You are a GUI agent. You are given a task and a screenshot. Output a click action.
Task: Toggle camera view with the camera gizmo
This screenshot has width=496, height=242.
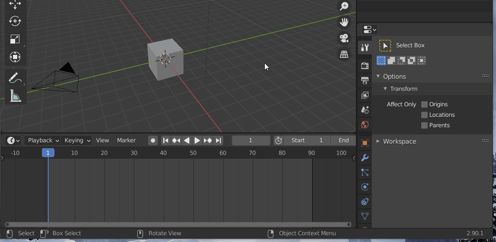pyautogui.click(x=344, y=38)
